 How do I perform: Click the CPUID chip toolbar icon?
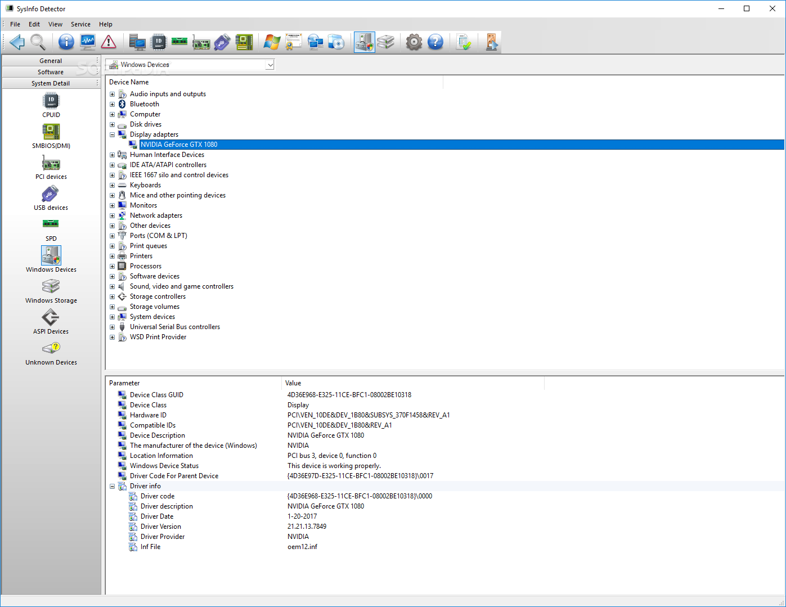pos(159,42)
